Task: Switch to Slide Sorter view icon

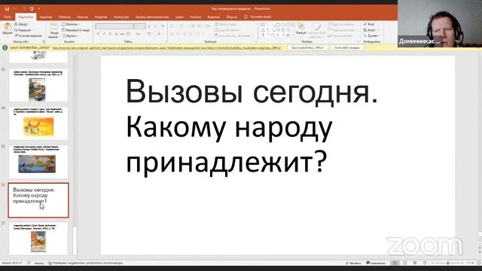Action: (405, 263)
